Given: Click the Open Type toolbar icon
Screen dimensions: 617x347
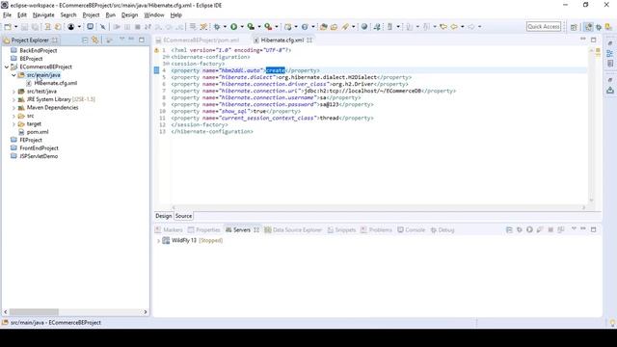Looking at the screenshot, I should coord(324,27).
